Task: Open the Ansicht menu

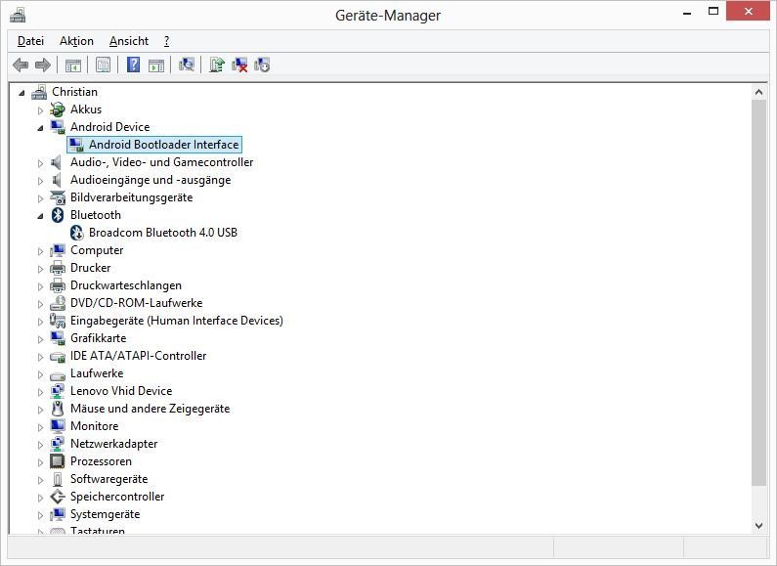Action: click(129, 41)
